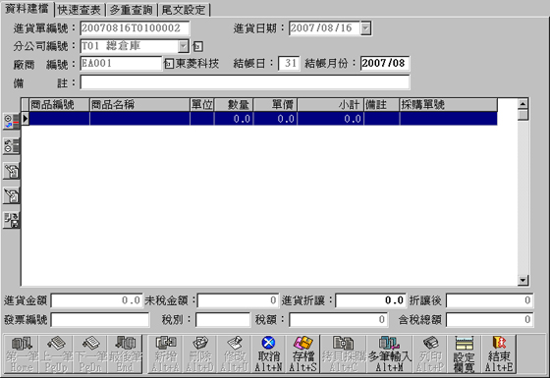Save record with 存檔 Alt+S button
550x378 pixels.
tap(302, 353)
